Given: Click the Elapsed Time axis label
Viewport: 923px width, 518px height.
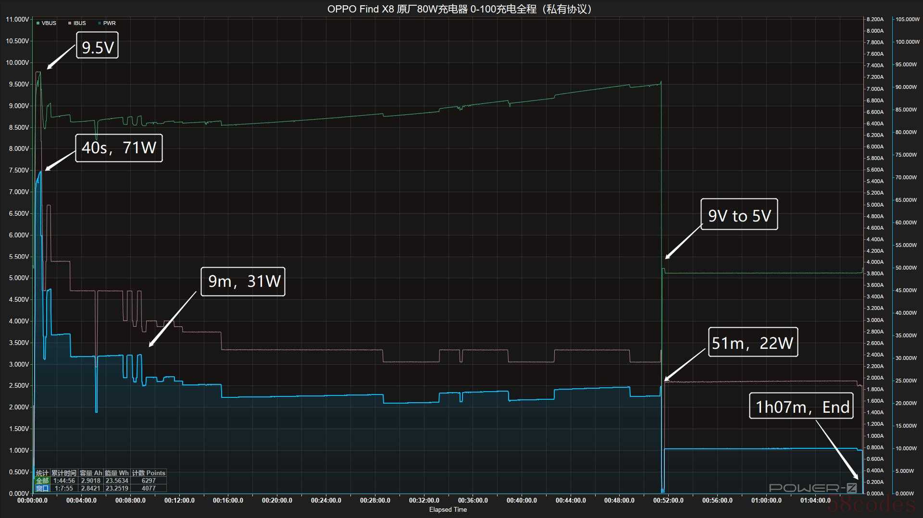Looking at the screenshot, I should coord(448,509).
